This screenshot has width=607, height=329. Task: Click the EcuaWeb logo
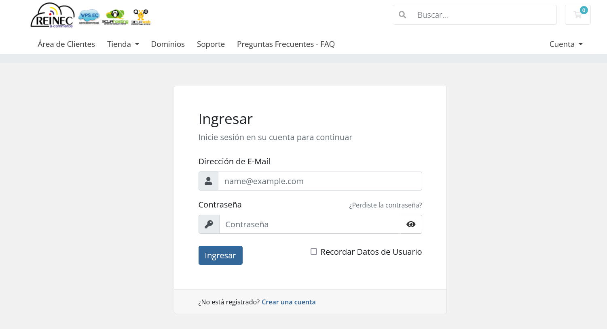(x=141, y=17)
